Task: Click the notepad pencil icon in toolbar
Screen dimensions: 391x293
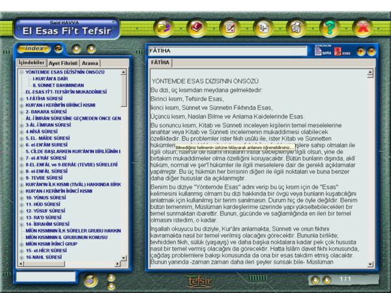Action: (x=229, y=28)
